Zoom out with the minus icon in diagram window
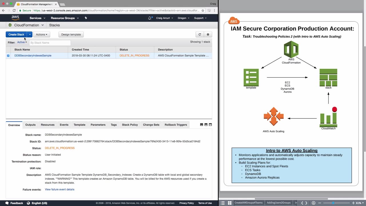The height and width of the screenshot is (206, 366). (x=320, y=203)
